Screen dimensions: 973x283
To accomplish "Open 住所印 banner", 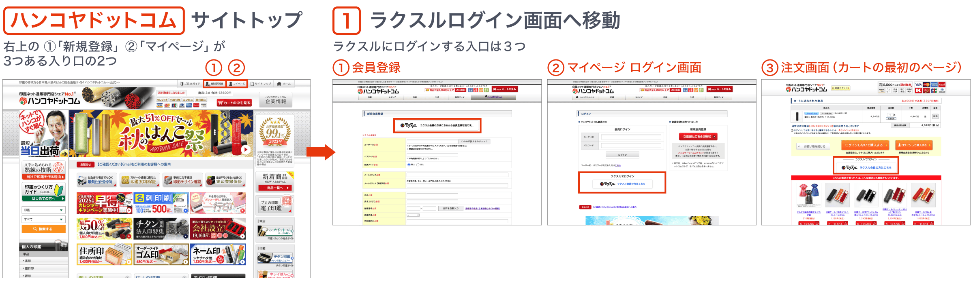I will click(104, 254).
